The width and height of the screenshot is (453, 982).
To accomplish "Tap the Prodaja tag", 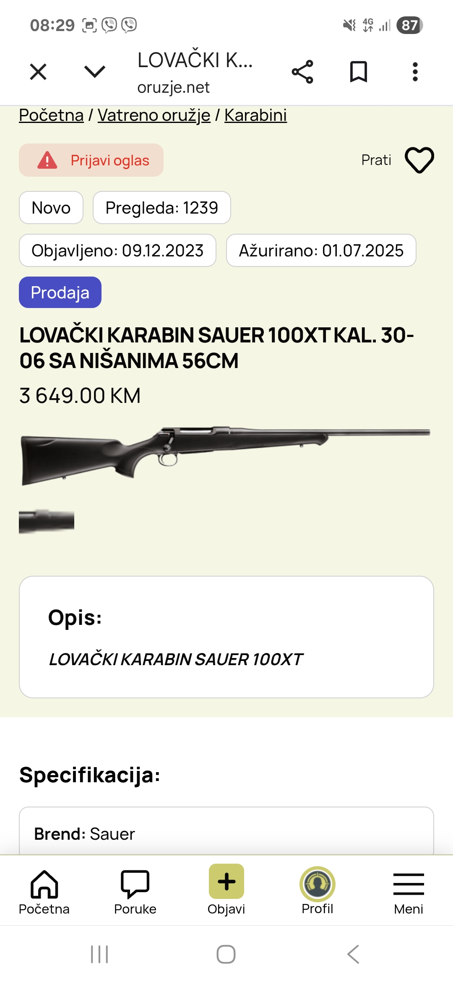I will [60, 293].
